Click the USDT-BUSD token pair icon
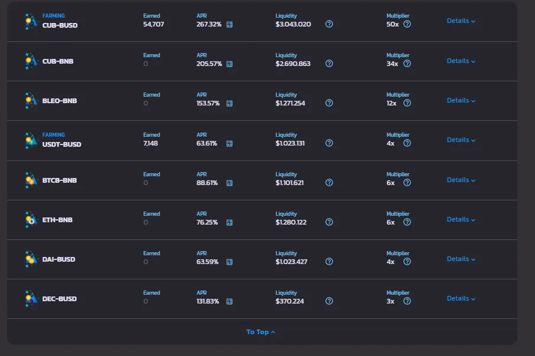 [31, 140]
